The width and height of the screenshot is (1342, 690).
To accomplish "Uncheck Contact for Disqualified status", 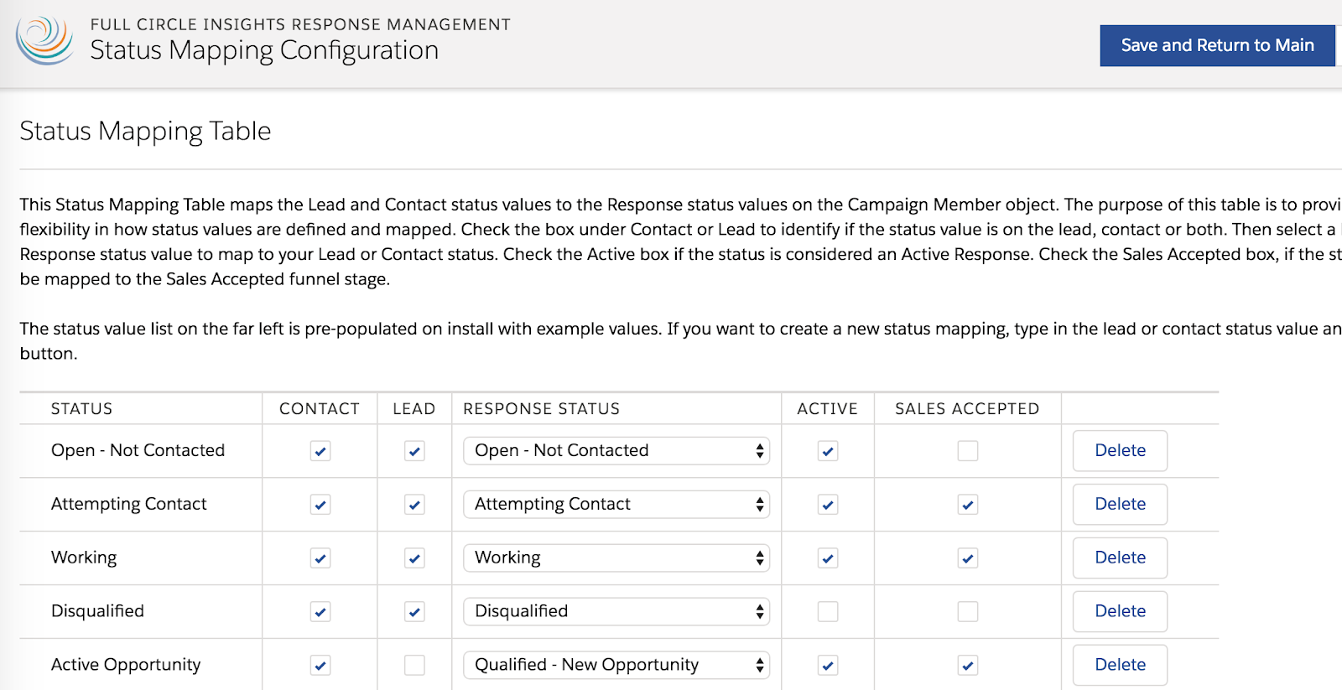I will (320, 612).
